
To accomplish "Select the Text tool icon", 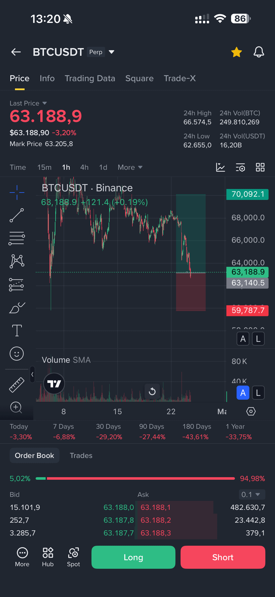I will pyautogui.click(x=17, y=331).
